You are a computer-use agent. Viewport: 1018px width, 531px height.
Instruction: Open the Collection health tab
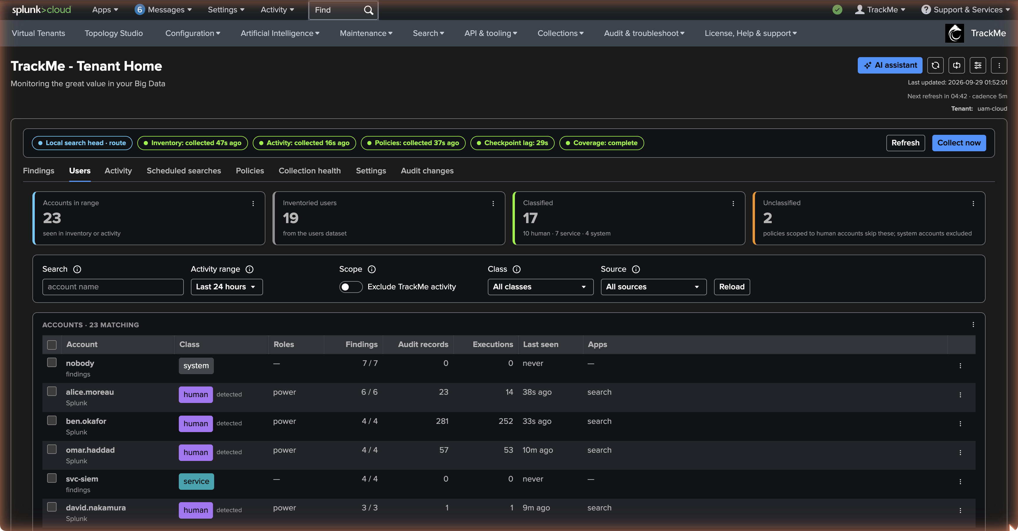click(x=309, y=171)
